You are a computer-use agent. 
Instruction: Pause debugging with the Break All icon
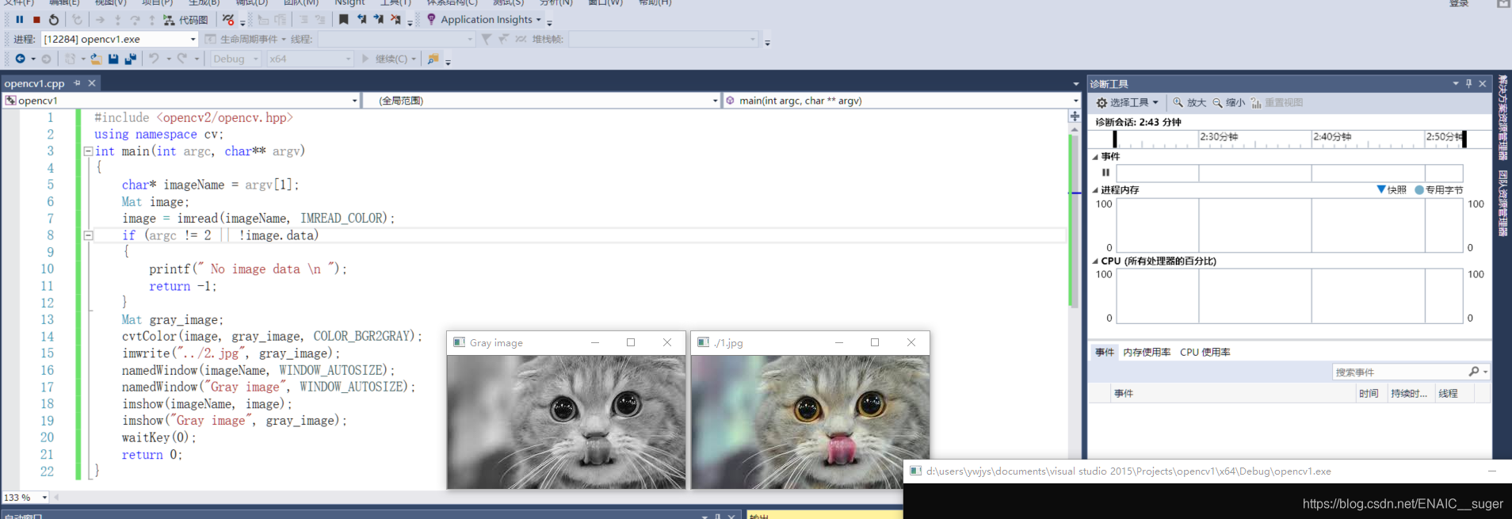[19, 19]
